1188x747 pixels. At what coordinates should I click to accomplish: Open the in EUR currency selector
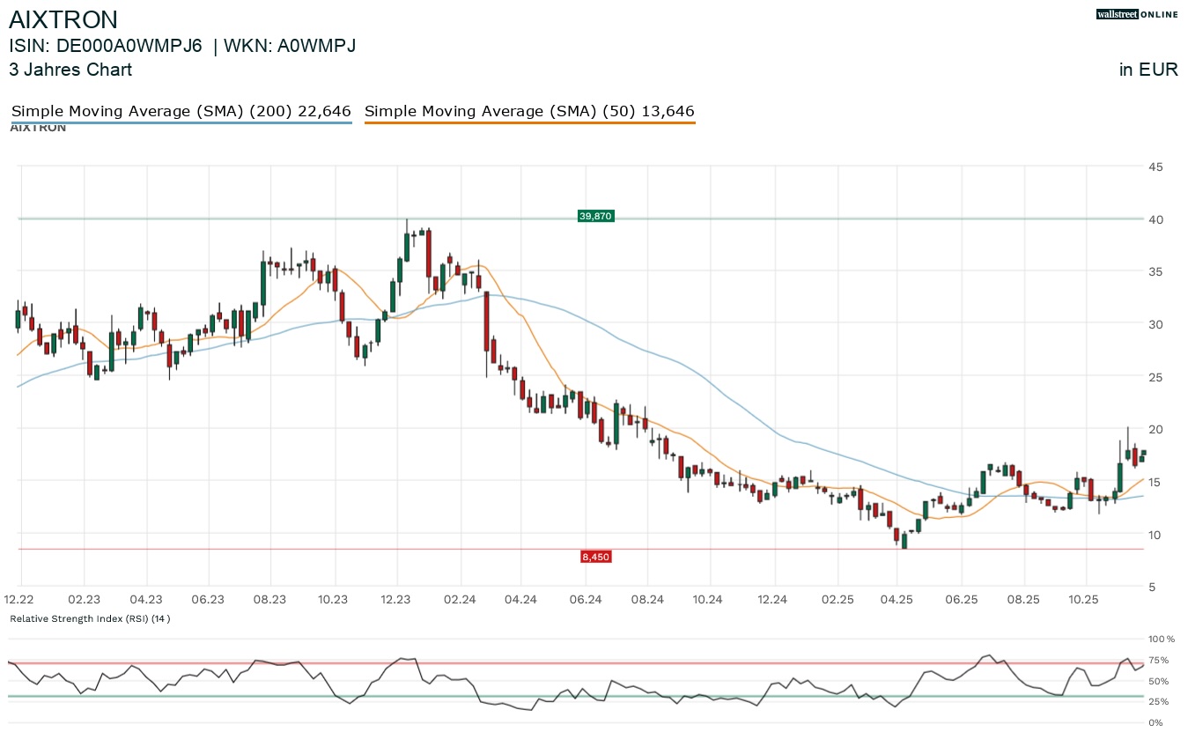(1148, 70)
